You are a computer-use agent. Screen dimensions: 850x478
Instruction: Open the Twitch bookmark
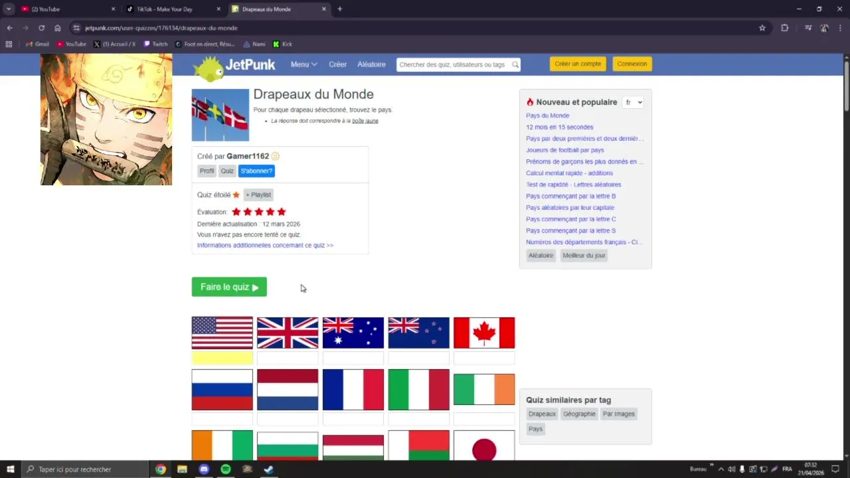(x=156, y=44)
